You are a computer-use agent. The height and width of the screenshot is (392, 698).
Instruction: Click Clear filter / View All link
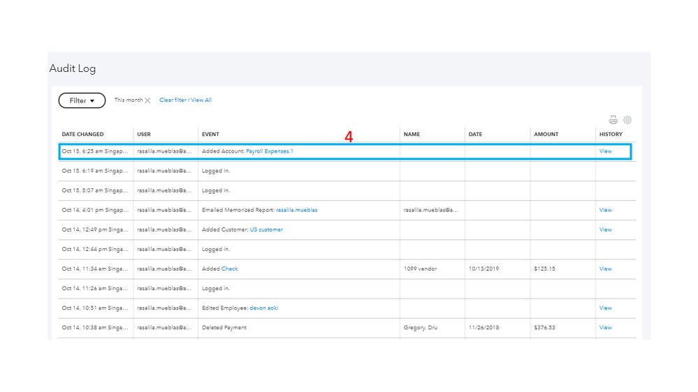tap(185, 100)
